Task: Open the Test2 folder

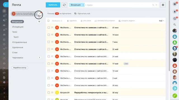Action: (15, 32)
